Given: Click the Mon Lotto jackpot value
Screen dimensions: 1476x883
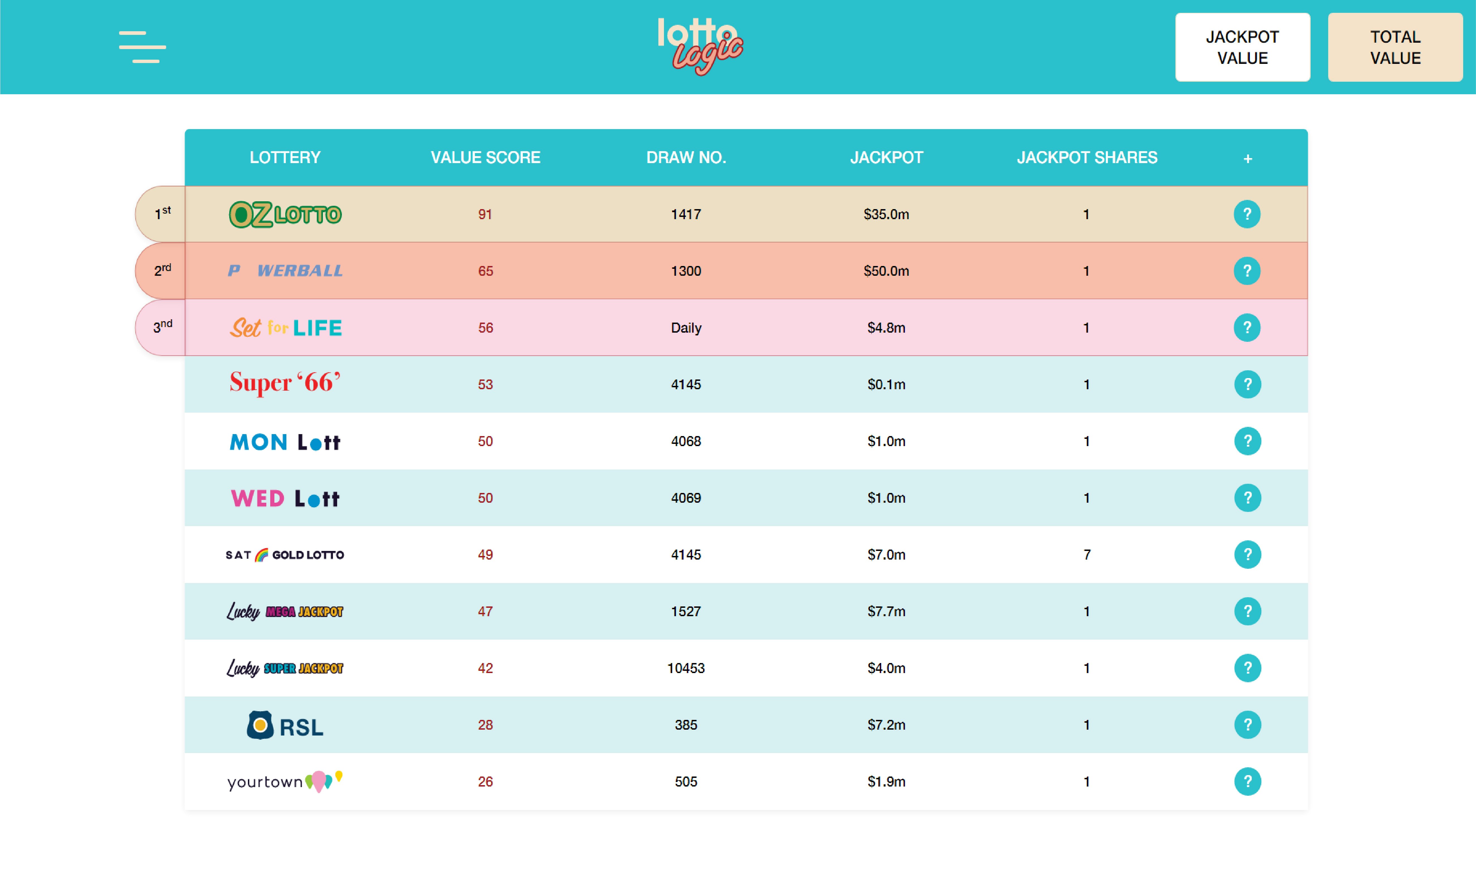Looking at the screenshot, I should point(885,441).
